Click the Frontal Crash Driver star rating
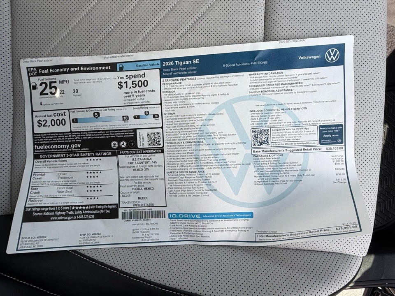 94,172
